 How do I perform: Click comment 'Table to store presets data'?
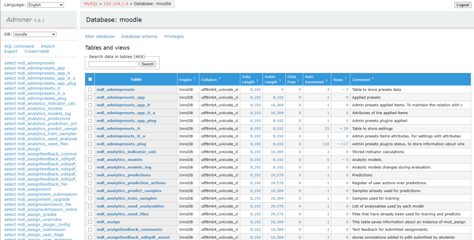(x=377, y=89)
